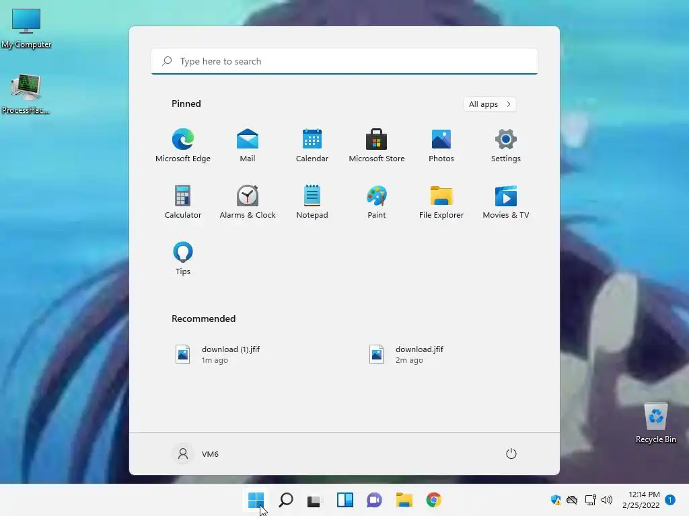Open Task View on taskbar
689x516 pixels.
(x=315, y=500)
